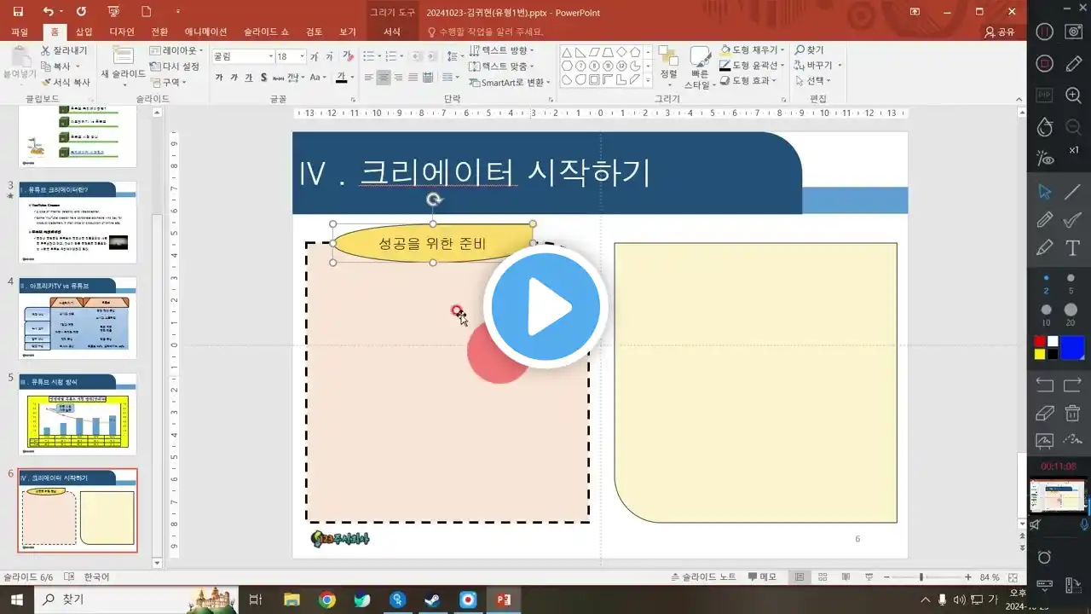The height and width of the screenshot is (614, 1091).
Task: Clear annotations with the trash icon
Action: [1073, 413]
